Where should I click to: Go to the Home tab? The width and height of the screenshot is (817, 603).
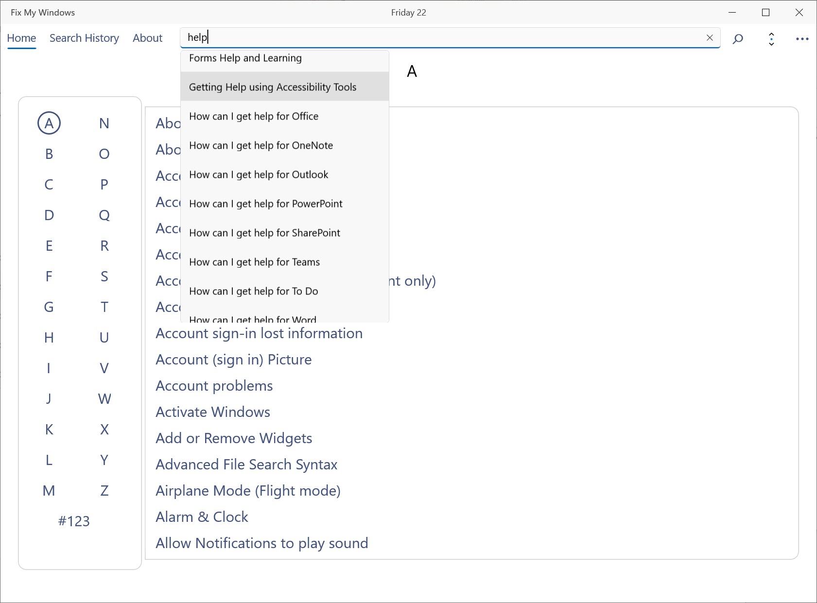click(x=21, y=38)
